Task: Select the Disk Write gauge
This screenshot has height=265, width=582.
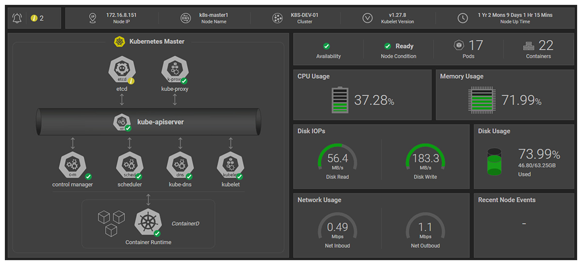Action: [x=425, y=159]
